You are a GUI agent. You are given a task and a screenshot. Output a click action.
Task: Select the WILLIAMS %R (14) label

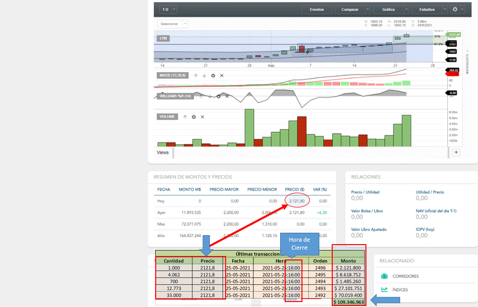click(175, 96)
